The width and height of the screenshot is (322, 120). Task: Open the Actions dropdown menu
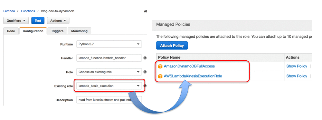coord(58,21)
